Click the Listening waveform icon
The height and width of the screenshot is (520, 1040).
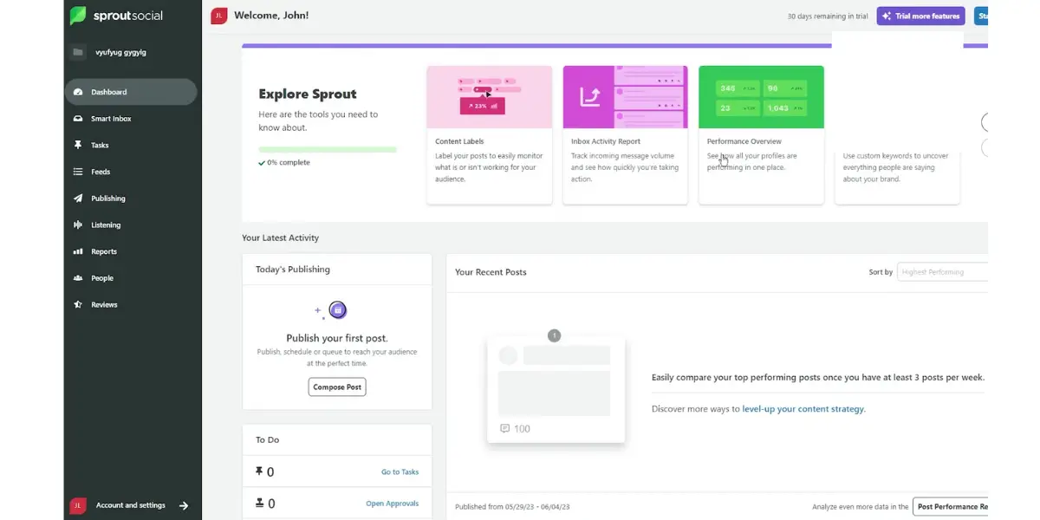[x=78, y=225]
